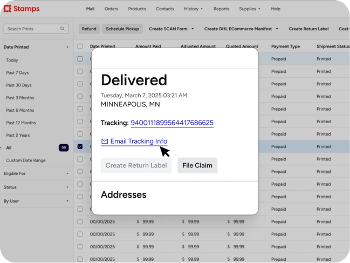The width and height of the screenshot is (350, 263).
Task: Open the History menu dropdown
Action: click(x=193, y=9)
